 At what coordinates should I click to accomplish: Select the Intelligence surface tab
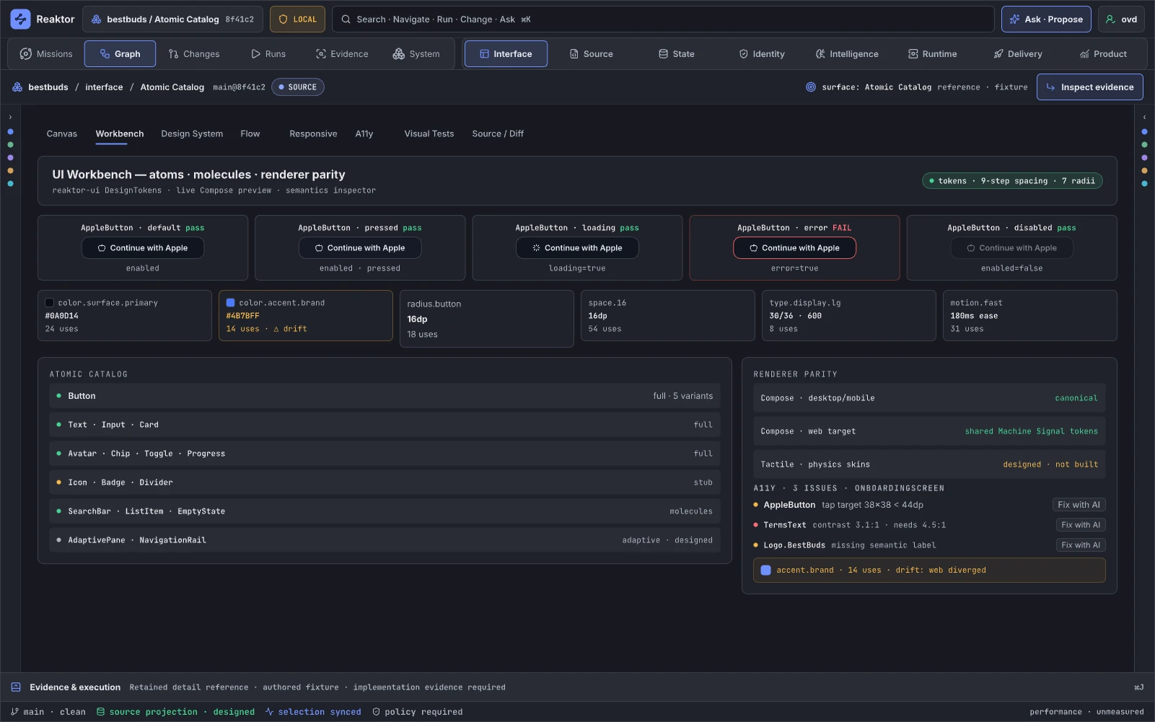click(847, 54)
